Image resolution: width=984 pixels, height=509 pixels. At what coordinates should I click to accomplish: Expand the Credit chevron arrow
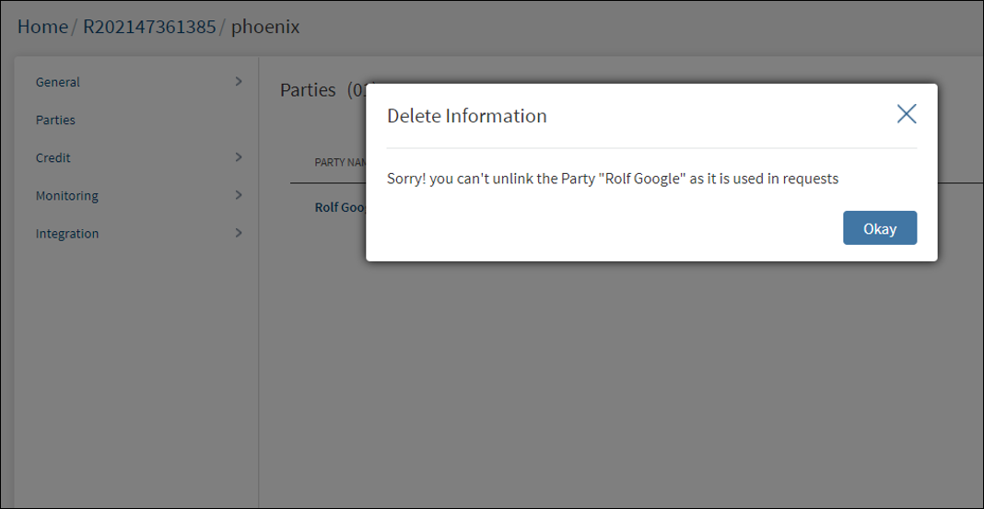[239, 157]
